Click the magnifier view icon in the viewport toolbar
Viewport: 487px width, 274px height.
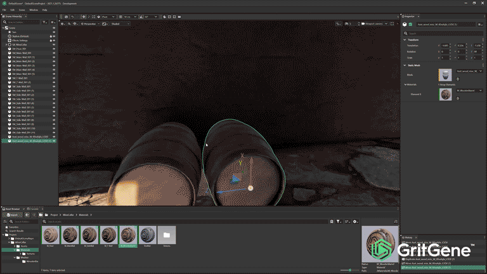(69, 23)
